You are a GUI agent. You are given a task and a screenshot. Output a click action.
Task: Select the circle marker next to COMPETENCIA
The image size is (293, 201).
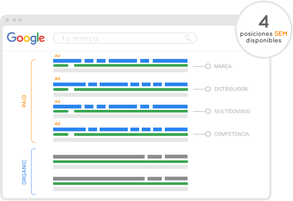pos(208,134)
